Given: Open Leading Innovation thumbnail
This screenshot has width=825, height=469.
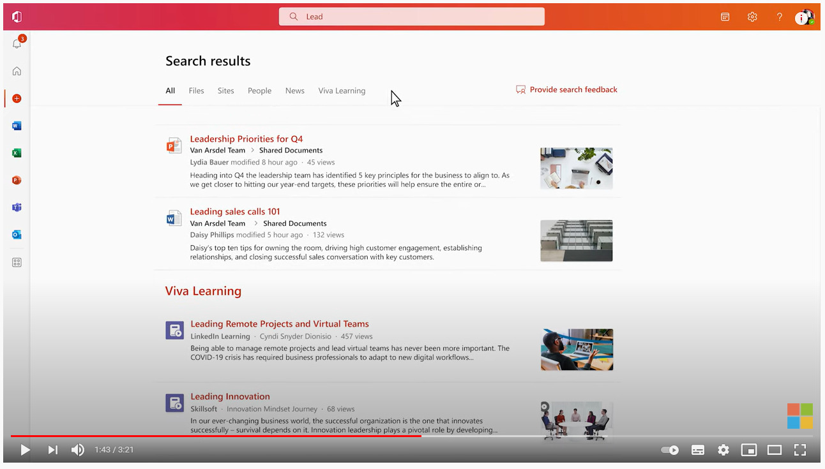Looking at the screenshot, I should pyautogui.click(x=577, y=421).
